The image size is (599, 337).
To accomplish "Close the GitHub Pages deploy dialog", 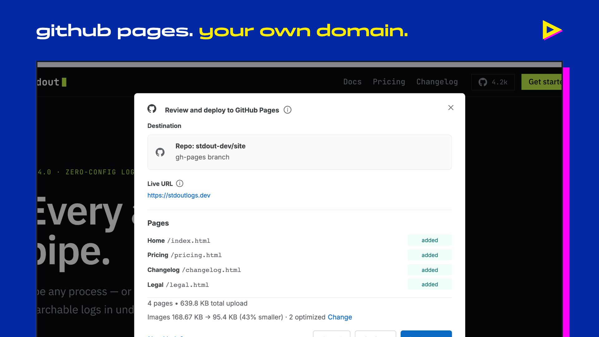I will pos(450,108).
